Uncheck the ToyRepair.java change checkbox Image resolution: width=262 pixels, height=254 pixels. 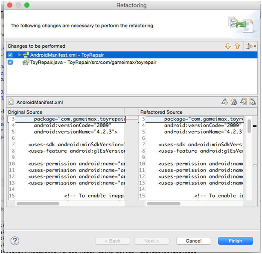(10, 62)
